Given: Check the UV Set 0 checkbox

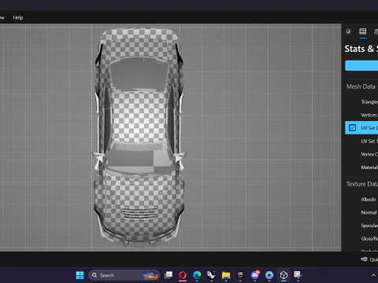Looking at the screenshot, I should 352,128.
